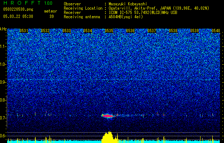Click the A504HB(yagi 4el) antenna text

(126, 17)
